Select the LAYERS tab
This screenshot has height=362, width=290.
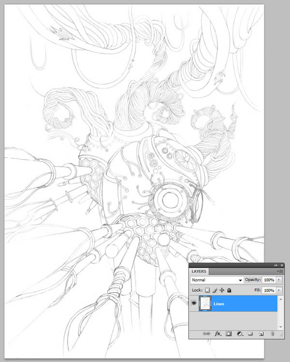(x=199, y=271)
